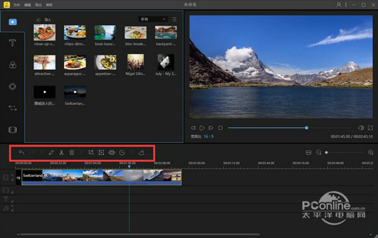Zoom out the timeline
378x238 pixels.
(x=318, y=152)
